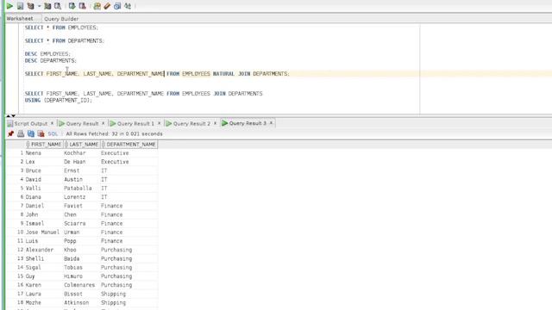Viewport: 552px width, 310px height.
Task: Click the NATURAL JOIN query line in the editor
Action: click(x=157, y=74)
